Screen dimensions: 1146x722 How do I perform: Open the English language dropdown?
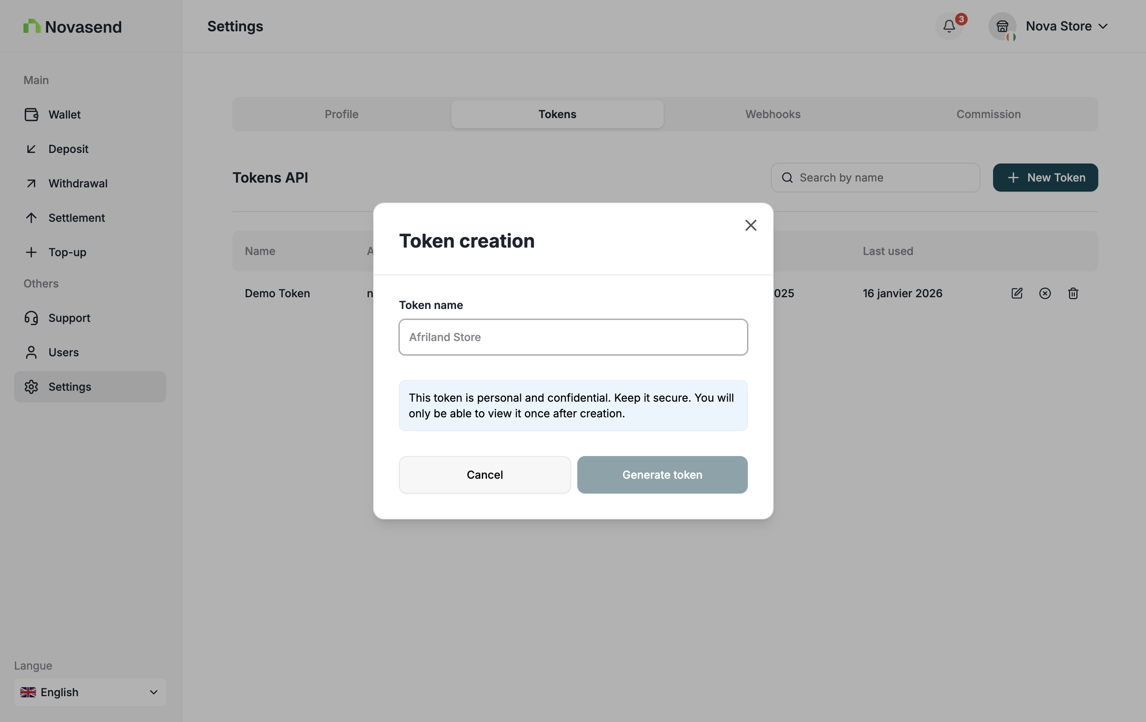(90, 692)
